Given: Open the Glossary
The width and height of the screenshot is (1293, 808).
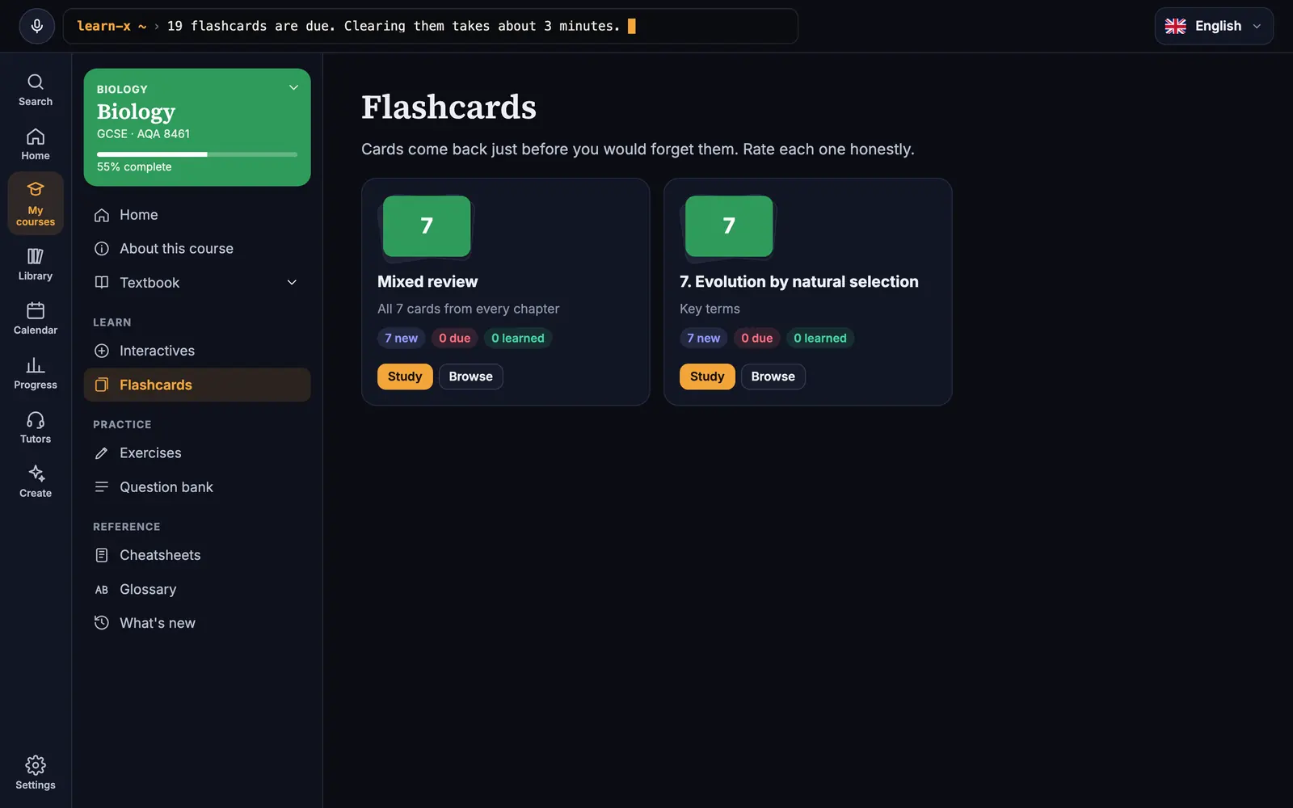Looking at the screenshot, I should [x=197, y=589].
